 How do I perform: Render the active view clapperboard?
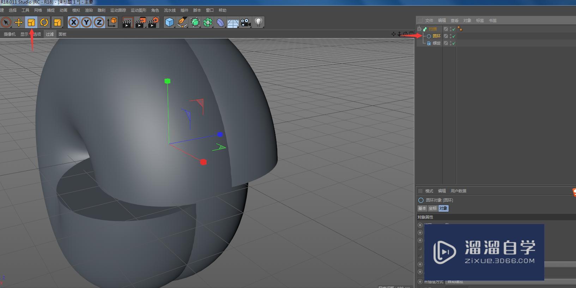tap(127, 23)
